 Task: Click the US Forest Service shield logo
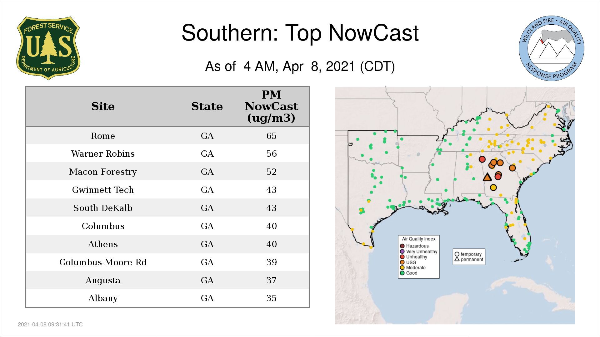[48, 48]
